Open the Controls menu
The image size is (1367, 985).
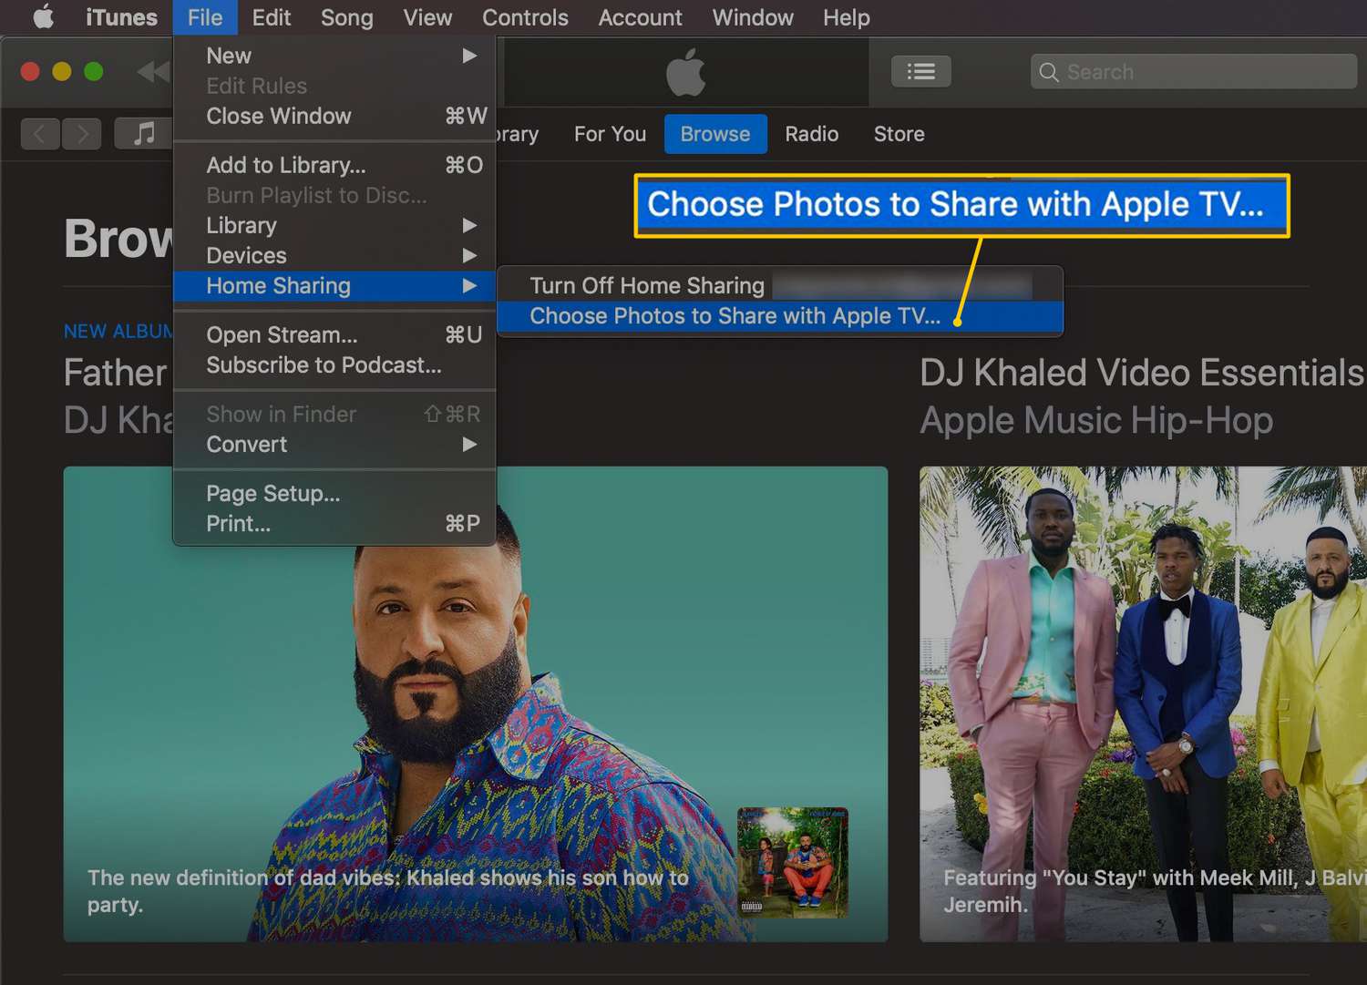pos(525,17)
